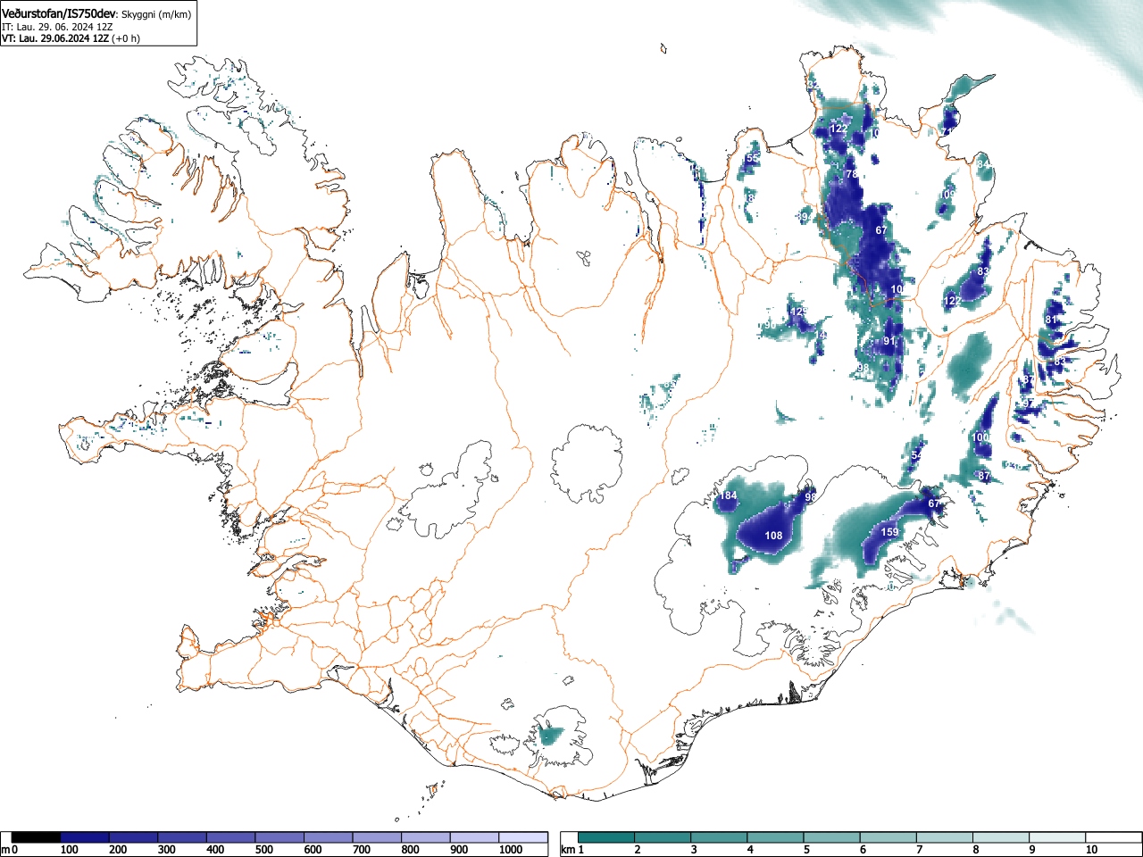Click the '159' visibility value on the map
The width and height of the screenshot is (1143, 857).
tap(890, 532)
